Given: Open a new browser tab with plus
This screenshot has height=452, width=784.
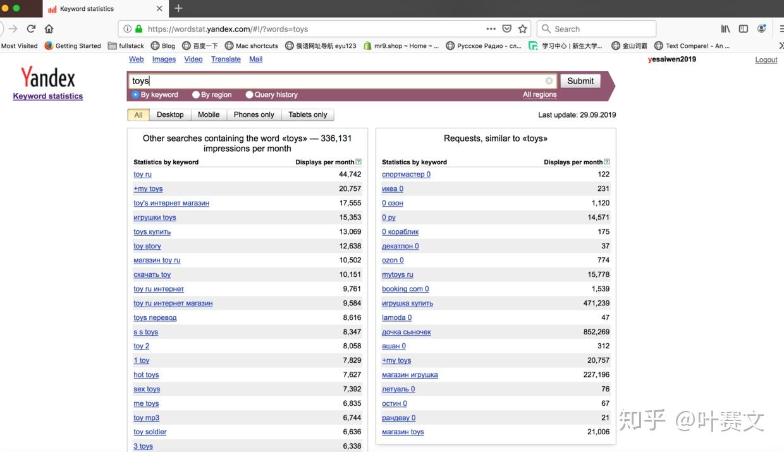Looking at the screenshot, I should (178, 9).
